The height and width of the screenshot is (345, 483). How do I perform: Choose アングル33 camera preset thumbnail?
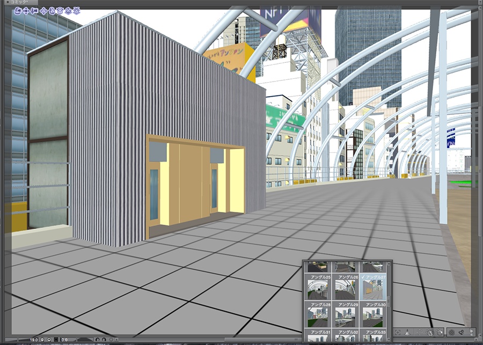tap(373, 335)
